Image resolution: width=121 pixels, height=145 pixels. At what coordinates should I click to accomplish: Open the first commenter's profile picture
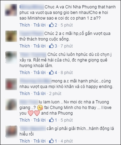pos(11,10)
